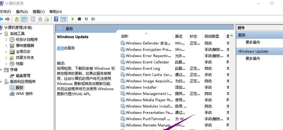
Task: Go up one level via folder icon
Action: tap(17, 19)
